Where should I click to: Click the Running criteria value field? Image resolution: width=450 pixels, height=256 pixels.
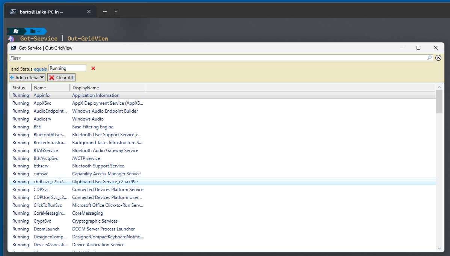click(67, 68)
